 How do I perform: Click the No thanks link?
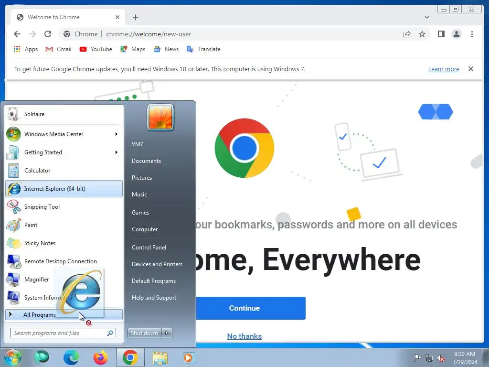point(244,336)
